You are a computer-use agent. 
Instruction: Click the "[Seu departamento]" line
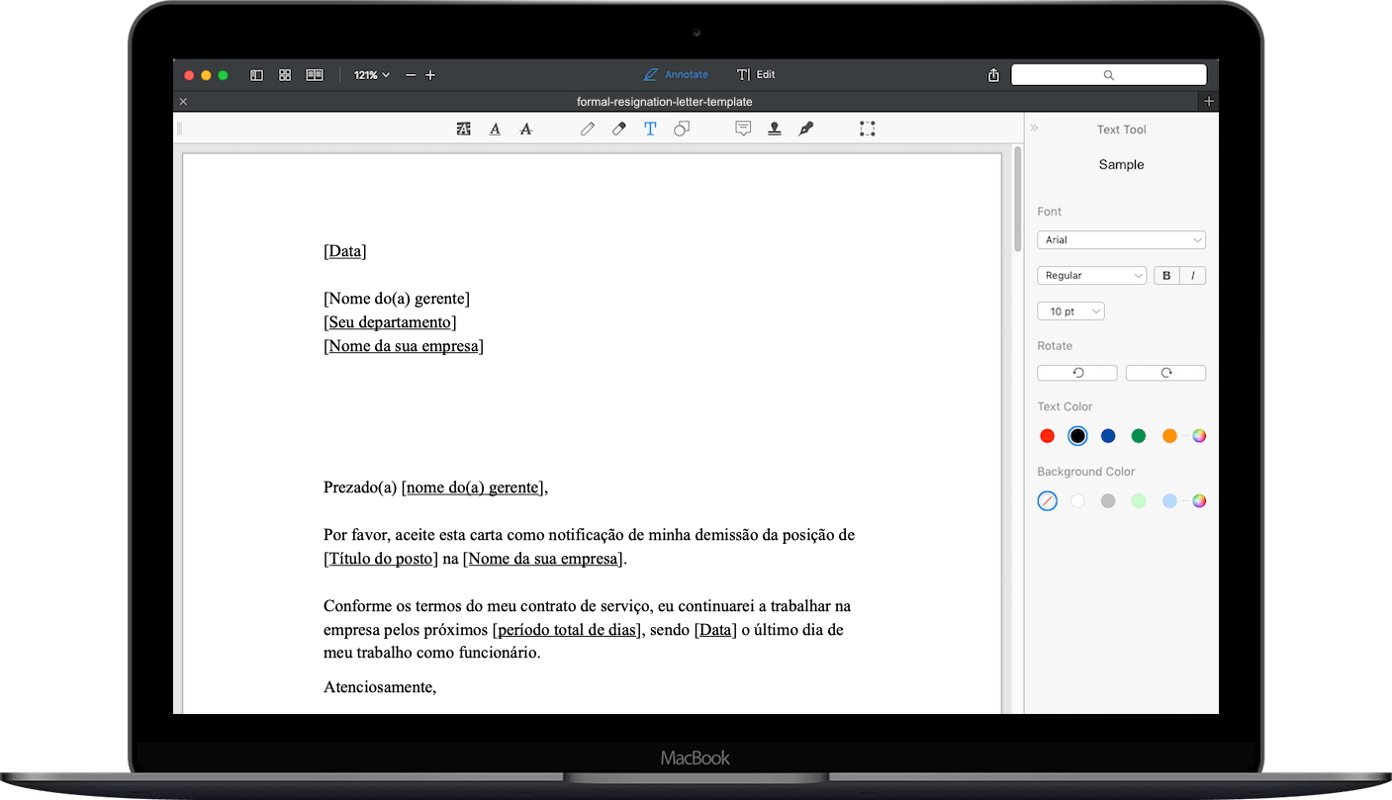390,322
